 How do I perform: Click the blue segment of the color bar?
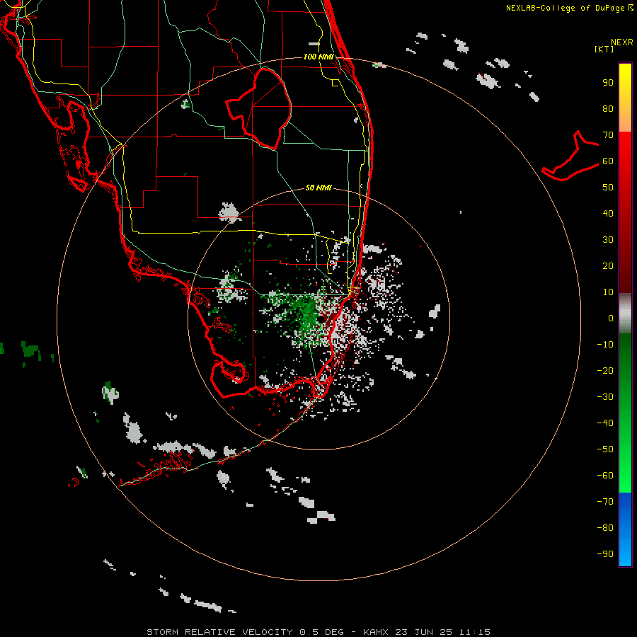click(x=625, y=529)
